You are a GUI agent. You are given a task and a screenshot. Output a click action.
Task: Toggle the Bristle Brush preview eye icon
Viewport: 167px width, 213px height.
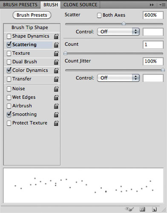tap(130, 209)
